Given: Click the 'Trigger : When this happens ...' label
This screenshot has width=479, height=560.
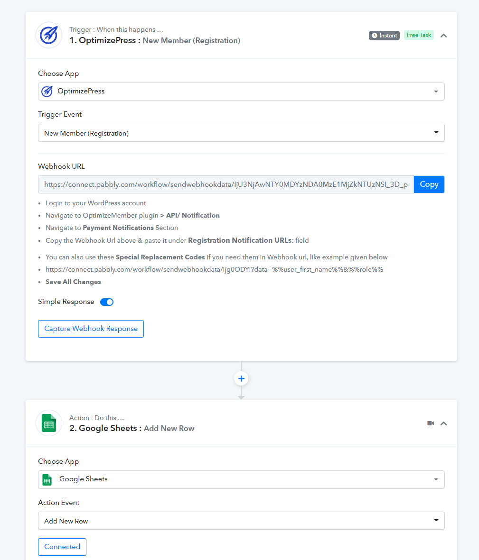Looking at the screenshot, I should 116,30.
